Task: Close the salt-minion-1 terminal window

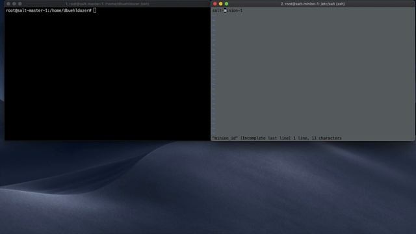Action: pyautogui.click(x=215, y=4)
